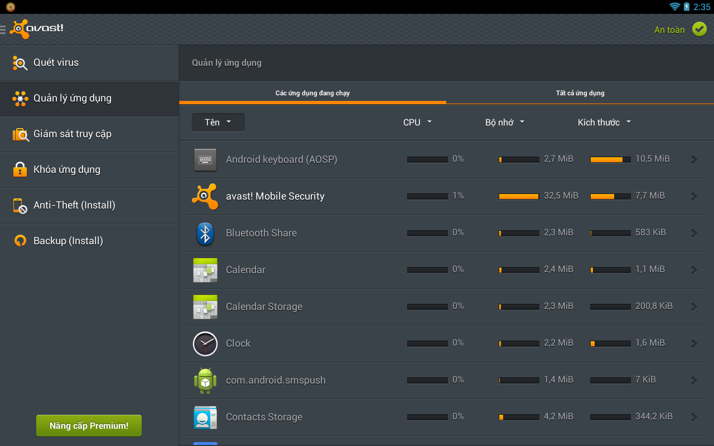Viewport: 714px width, 446px height.
Task: Select Backup (Install) in sidebar
Action: 89,241
